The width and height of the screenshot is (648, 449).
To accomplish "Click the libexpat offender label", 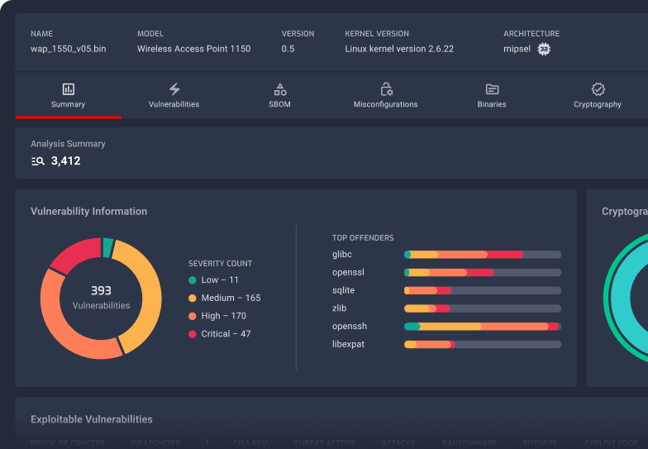I will tap(348, 344).
